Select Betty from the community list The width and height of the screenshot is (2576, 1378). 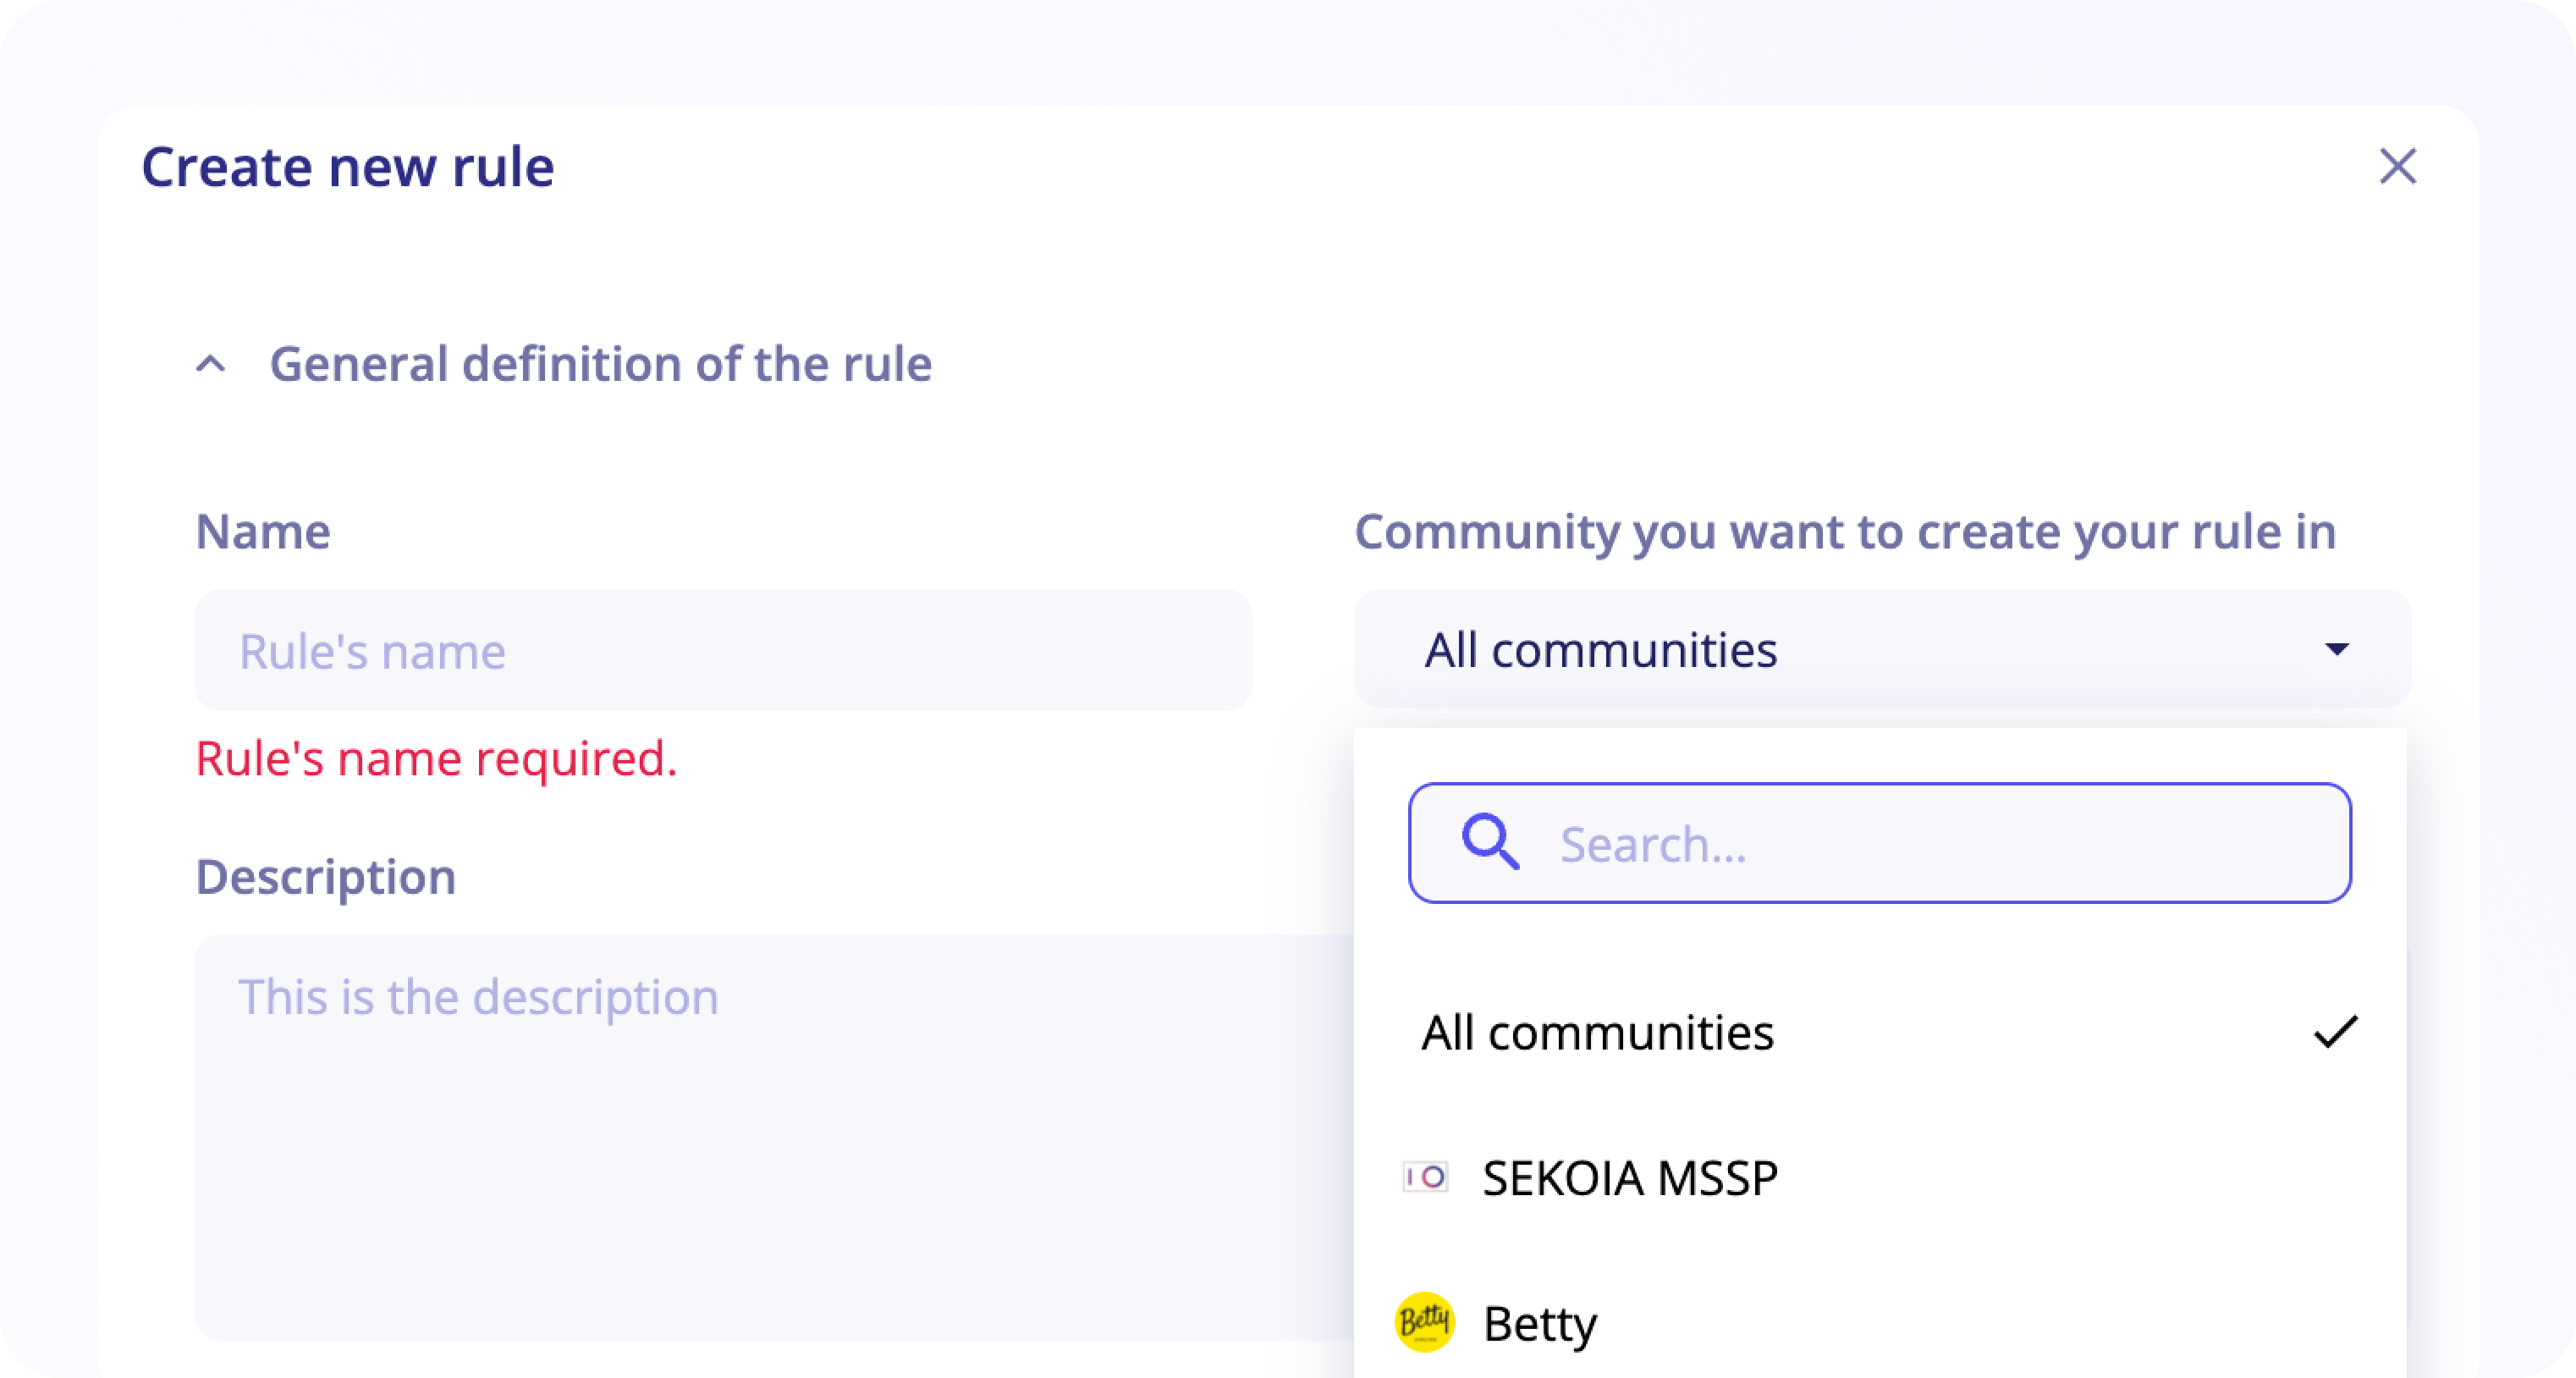pyautogui.click(x=1540, y=1324)
